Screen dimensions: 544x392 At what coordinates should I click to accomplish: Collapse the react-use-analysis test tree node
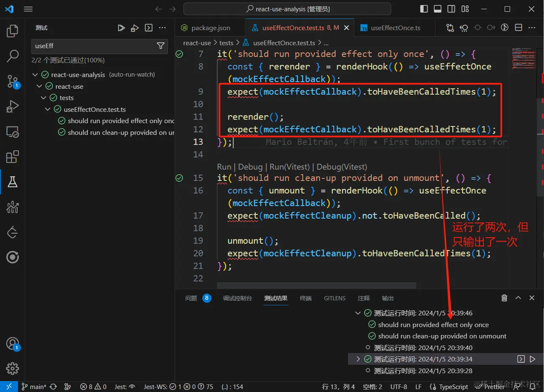coord(35,75)
